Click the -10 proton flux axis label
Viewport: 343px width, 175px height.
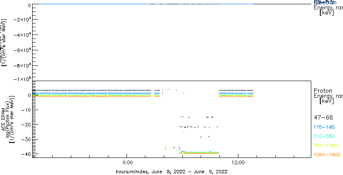pyautogui.click(x=26, y=110)
